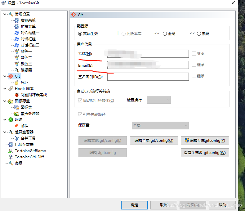
Task: Click the magnifier icon beside 差异查看器
Action: point(11,132)
